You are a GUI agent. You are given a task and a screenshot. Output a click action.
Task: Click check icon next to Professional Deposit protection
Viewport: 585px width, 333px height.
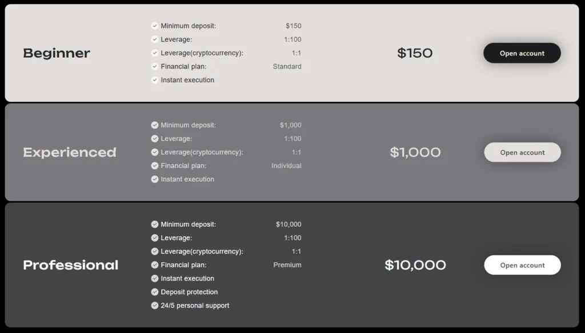155,292
